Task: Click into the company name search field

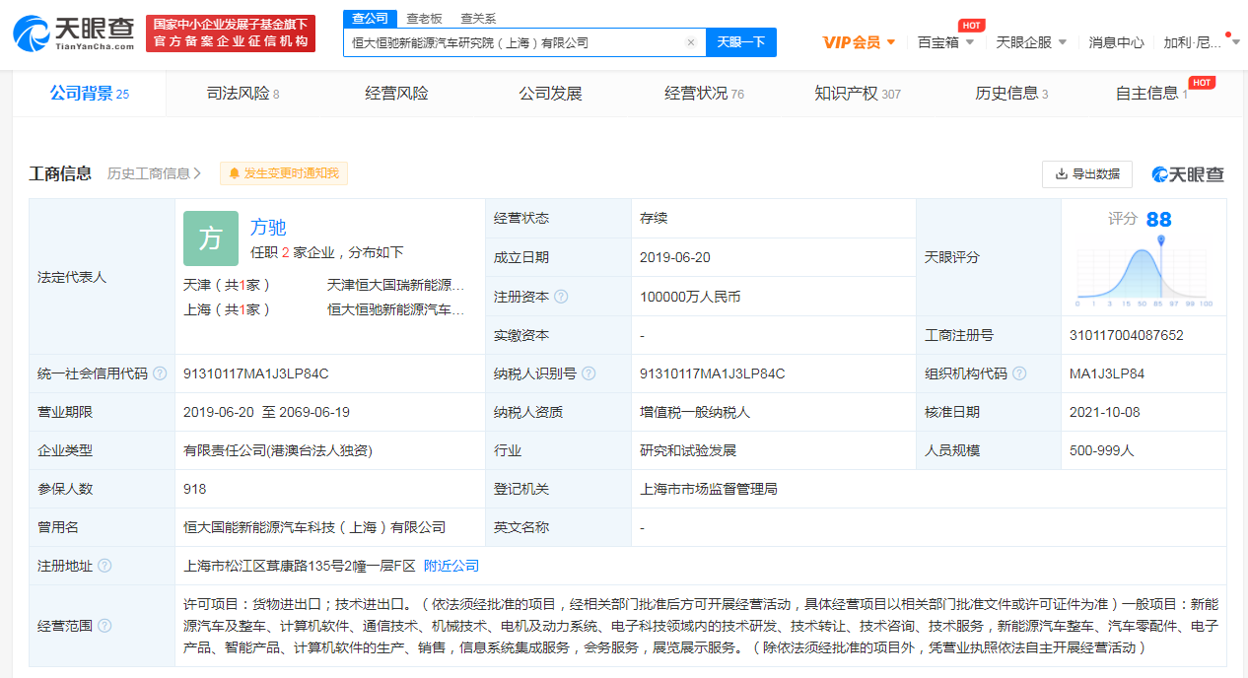Action: (513, 42)
